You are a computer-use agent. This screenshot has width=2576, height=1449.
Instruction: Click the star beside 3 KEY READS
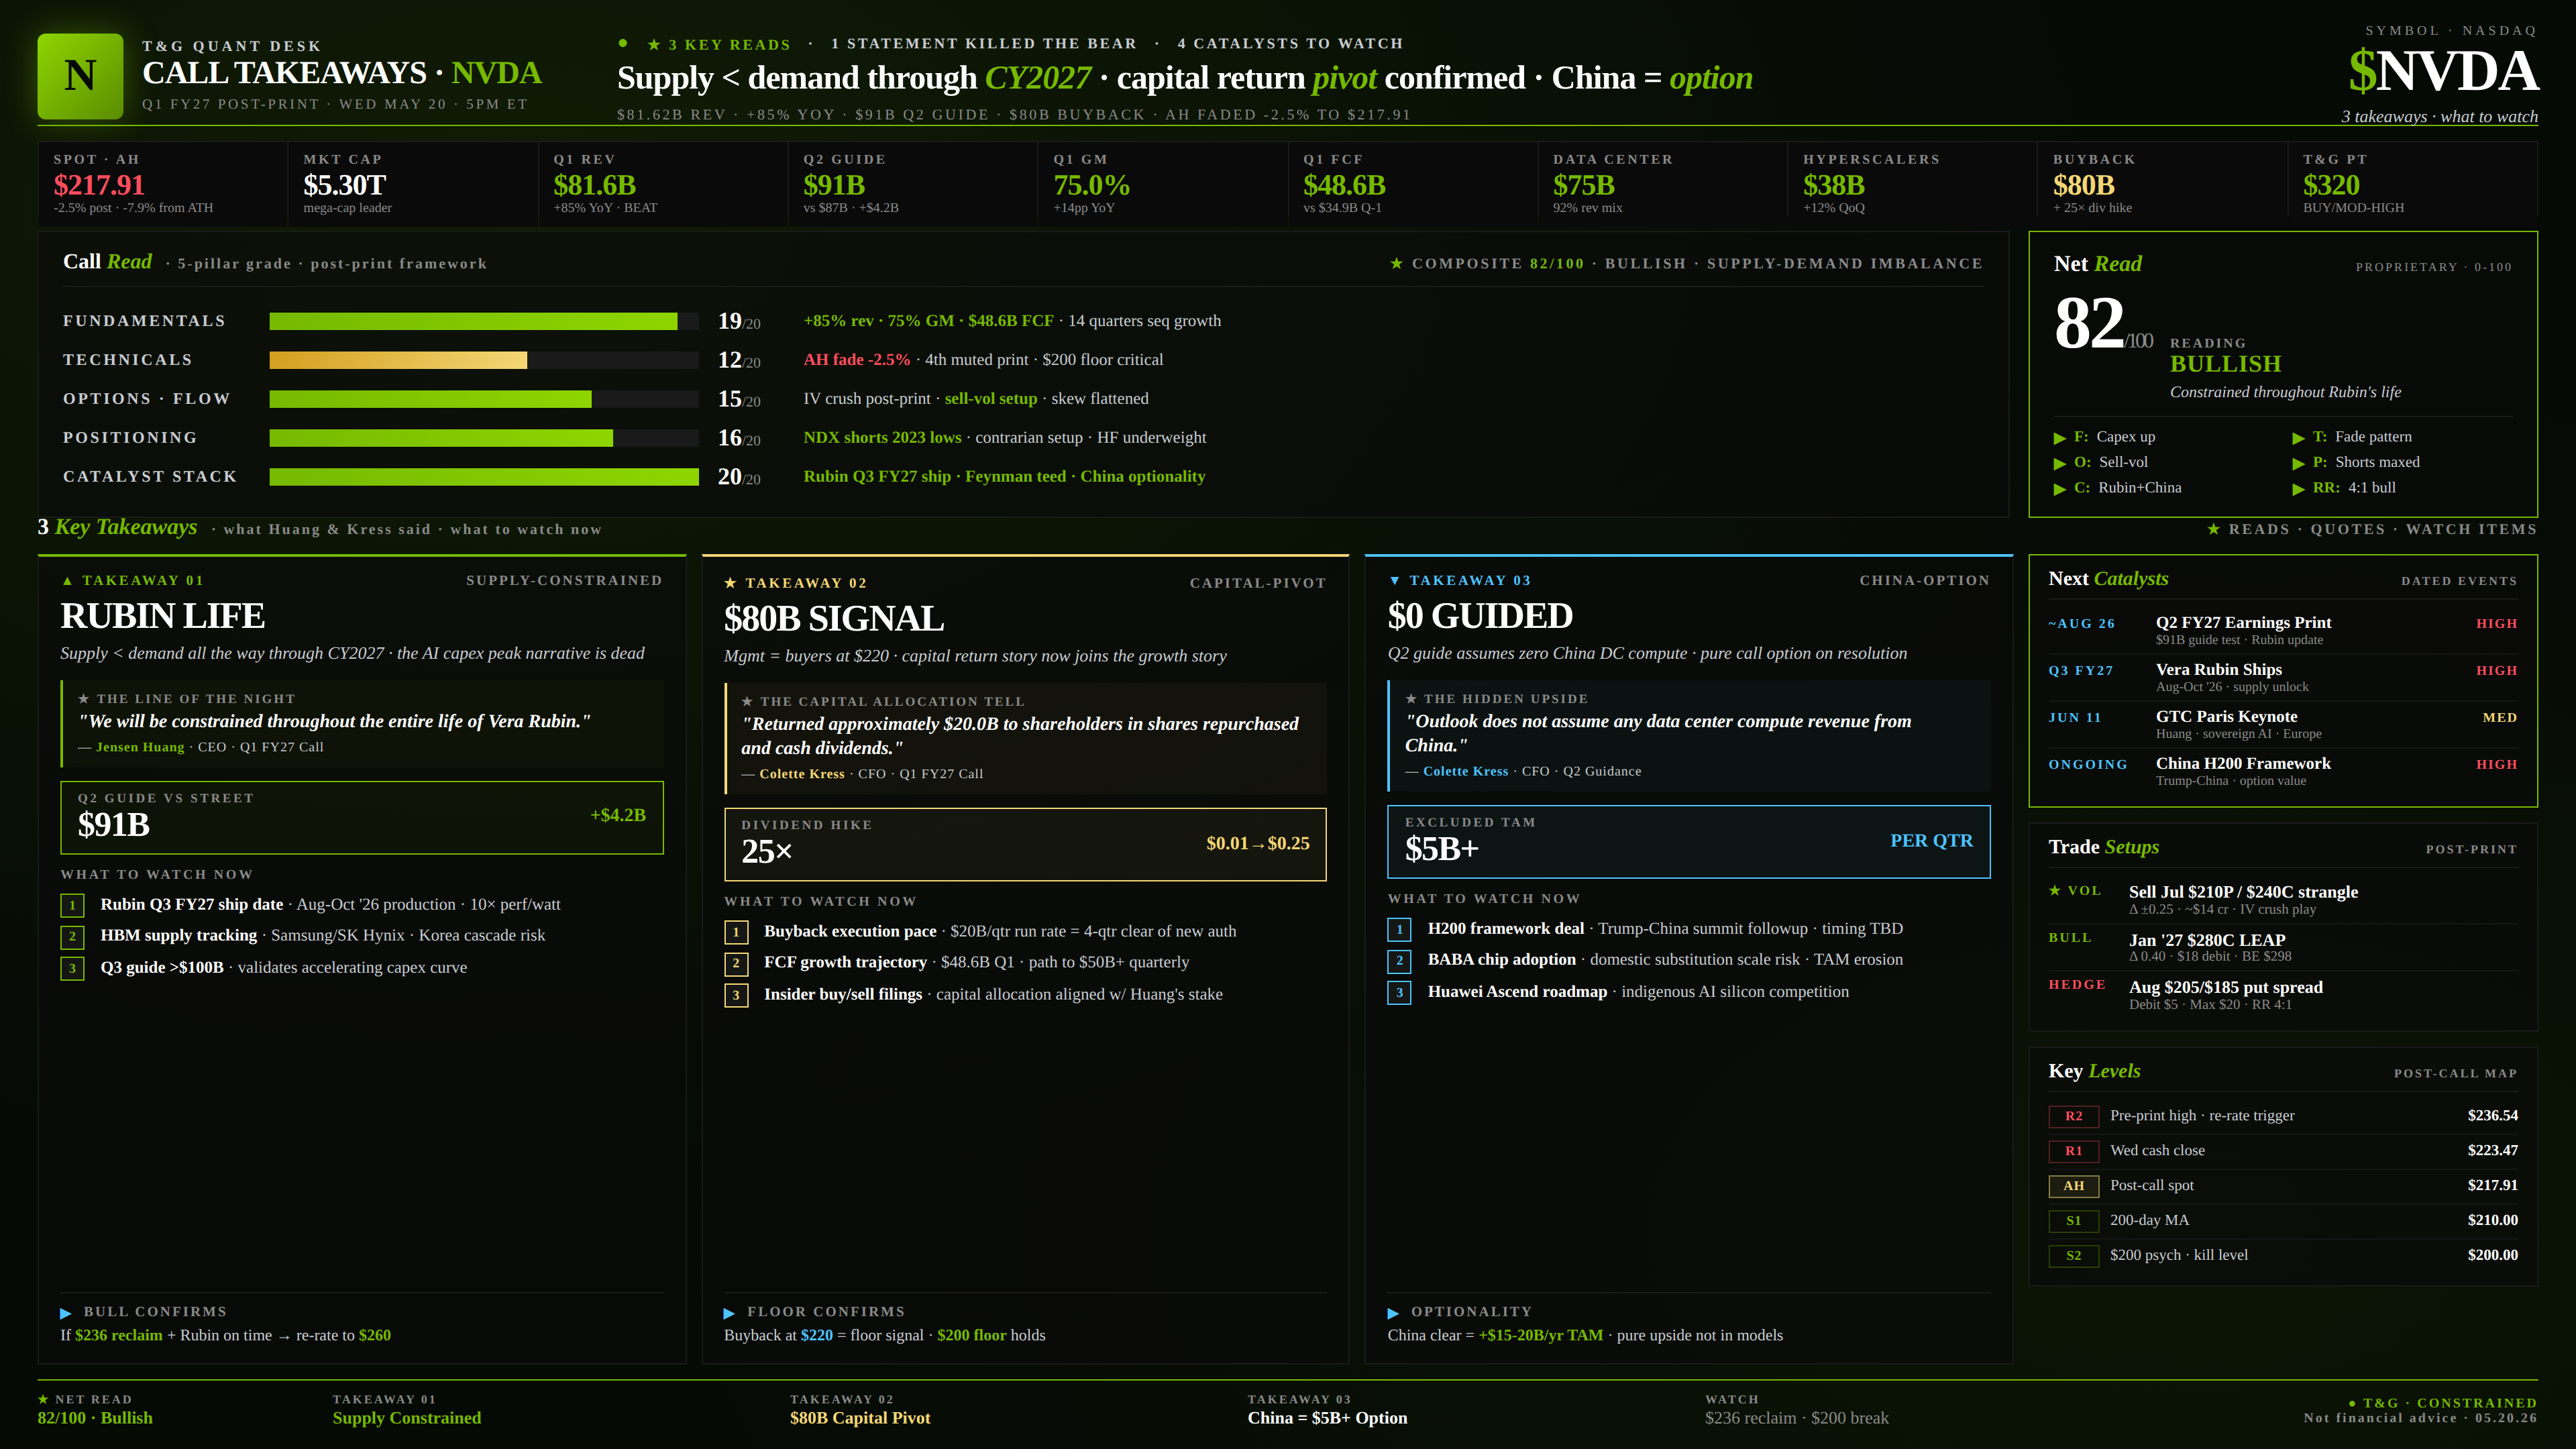tap(654, 45)
